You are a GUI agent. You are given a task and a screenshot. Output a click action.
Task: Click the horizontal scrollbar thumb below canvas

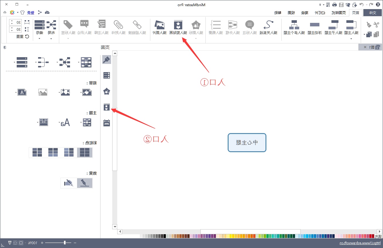[251, 232]
